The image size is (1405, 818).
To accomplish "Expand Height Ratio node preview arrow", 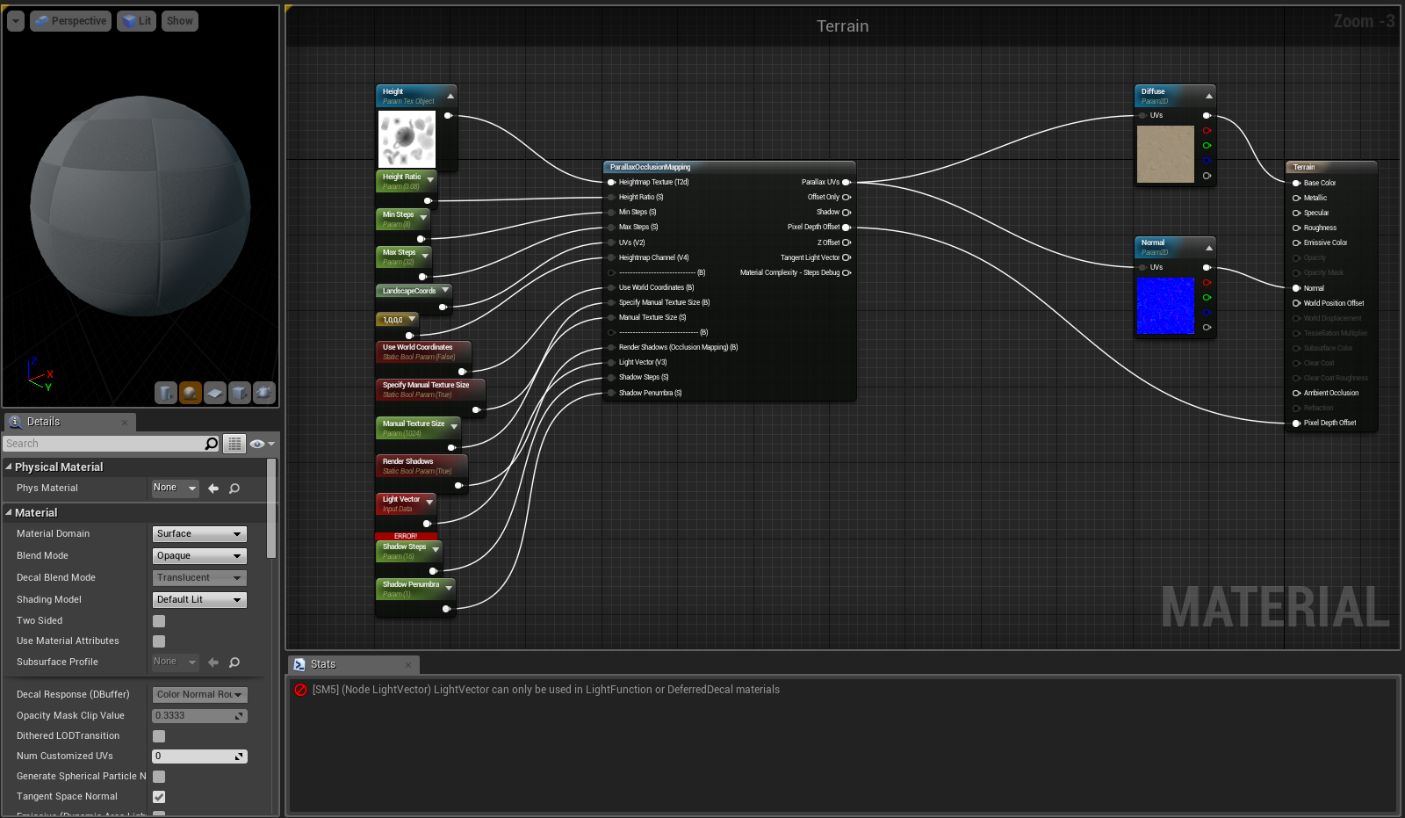I will pyautogui.click(x=430, y=180).
